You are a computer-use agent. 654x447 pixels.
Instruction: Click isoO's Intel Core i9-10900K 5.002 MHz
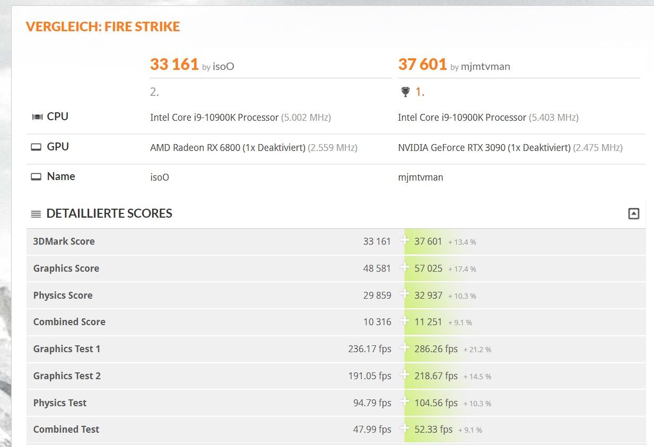point(240,118)
